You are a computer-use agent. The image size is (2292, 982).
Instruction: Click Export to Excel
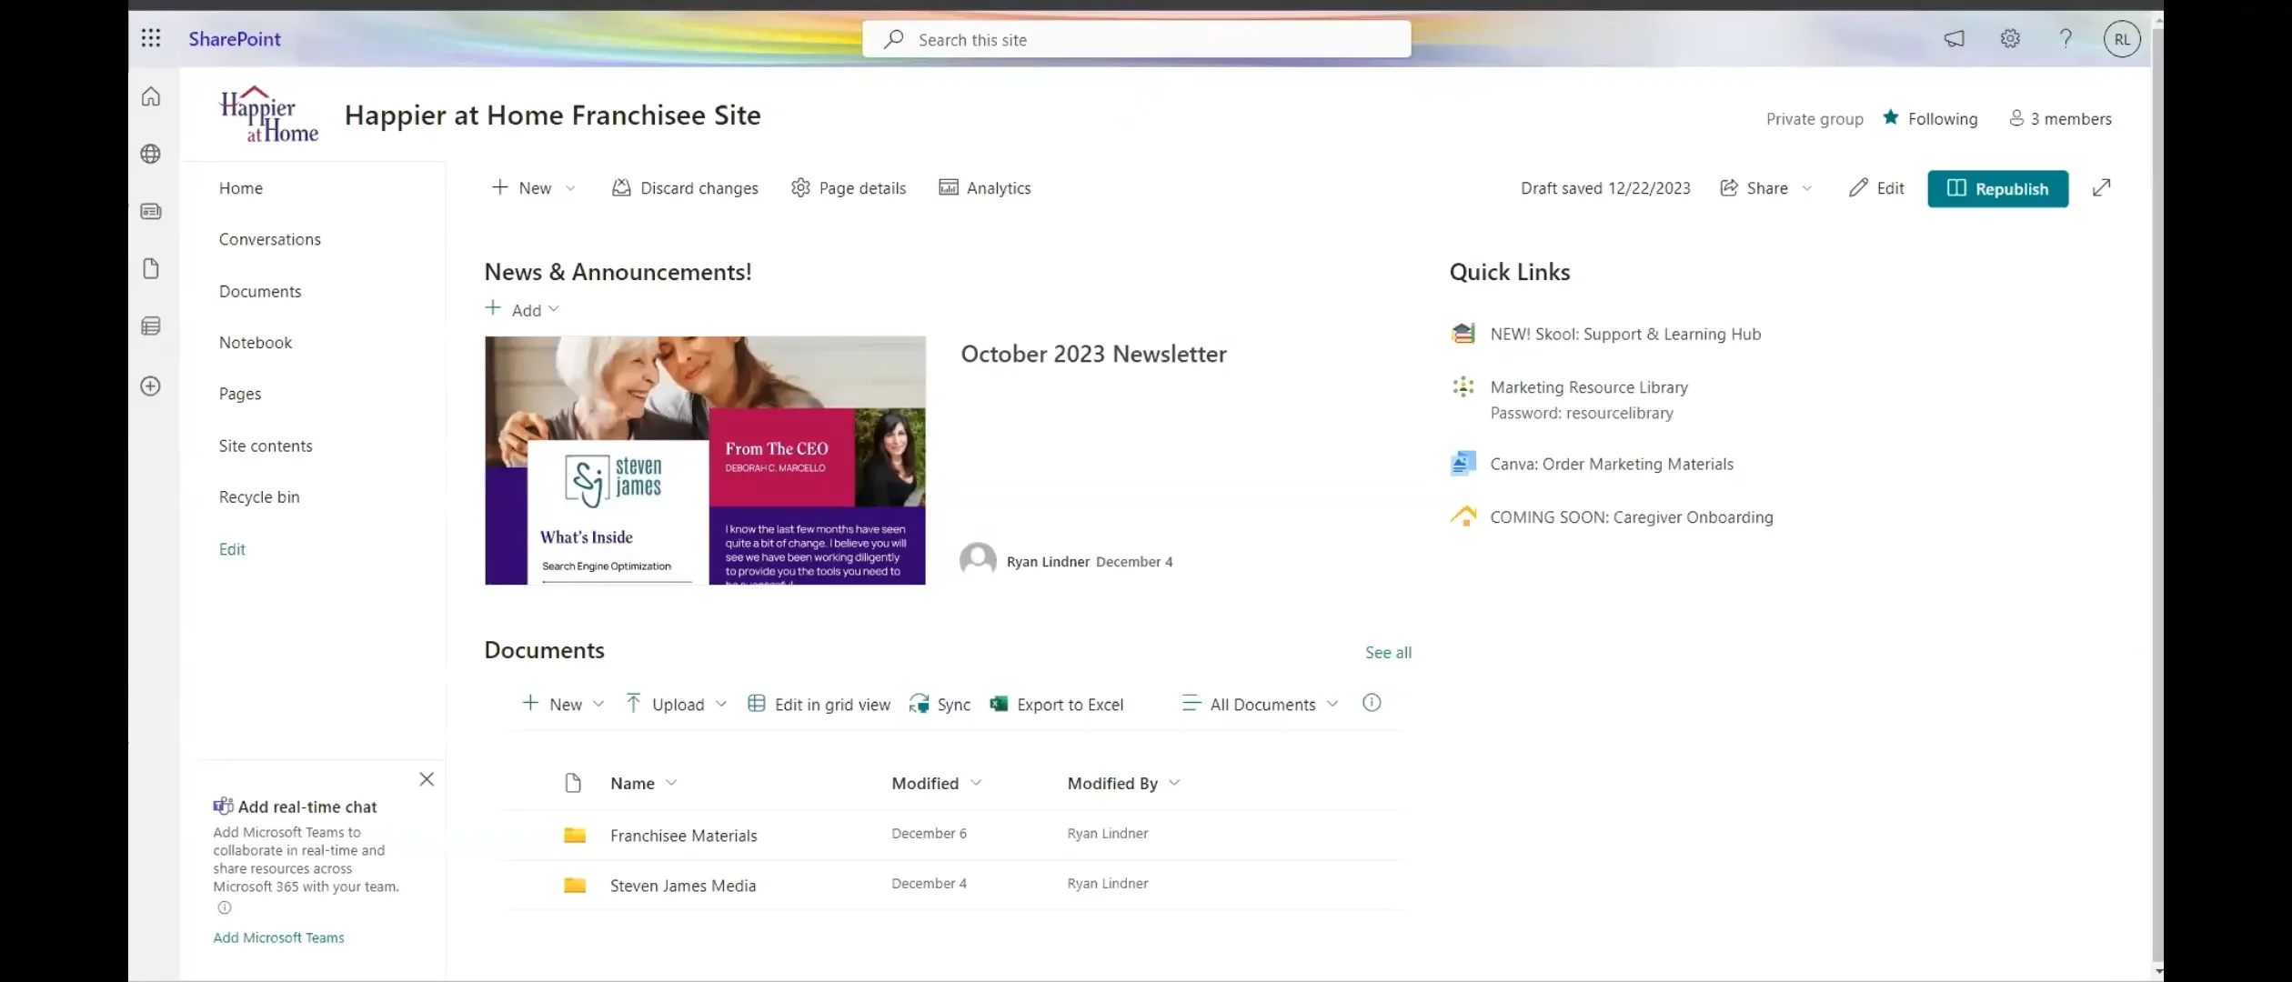pyautogui.click(x=1057, y=704)
